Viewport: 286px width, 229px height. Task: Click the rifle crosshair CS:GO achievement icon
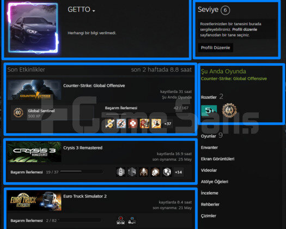click(121, 124)
